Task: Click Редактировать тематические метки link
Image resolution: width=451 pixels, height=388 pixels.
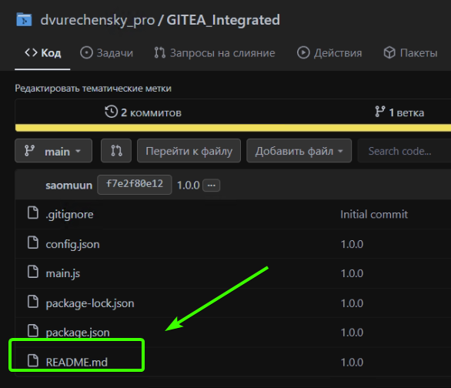Action: 93,89
